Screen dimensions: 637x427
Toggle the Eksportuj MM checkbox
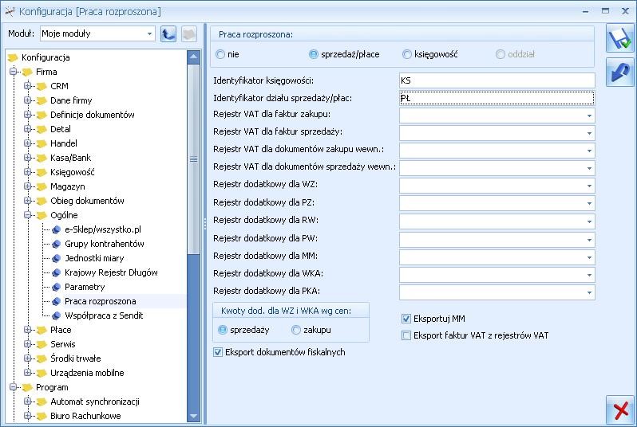pyautogui.click(x=406, y=319)
